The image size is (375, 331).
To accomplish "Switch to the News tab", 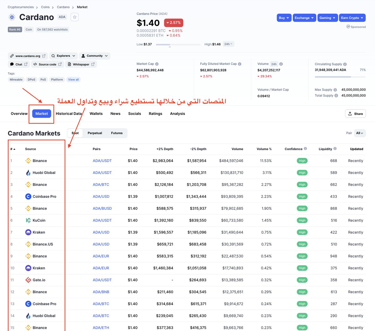I will 115,114.
